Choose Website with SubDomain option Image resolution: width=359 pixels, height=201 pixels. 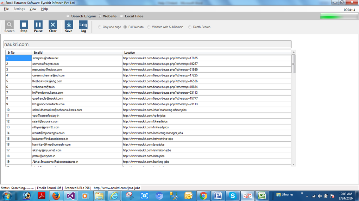pos(165,27)
